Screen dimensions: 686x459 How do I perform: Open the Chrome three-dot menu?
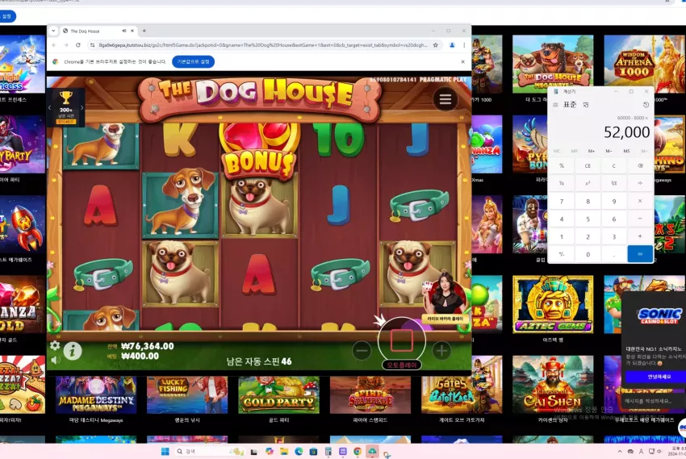click(x=464, y=45)
